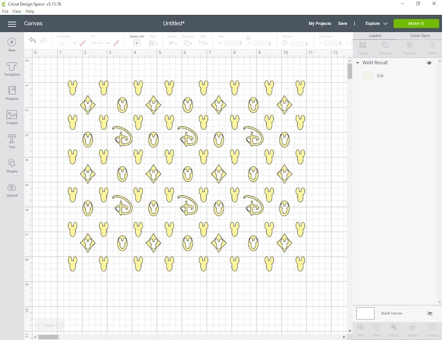Switch to the Layers tab

(x=375, y=36)
